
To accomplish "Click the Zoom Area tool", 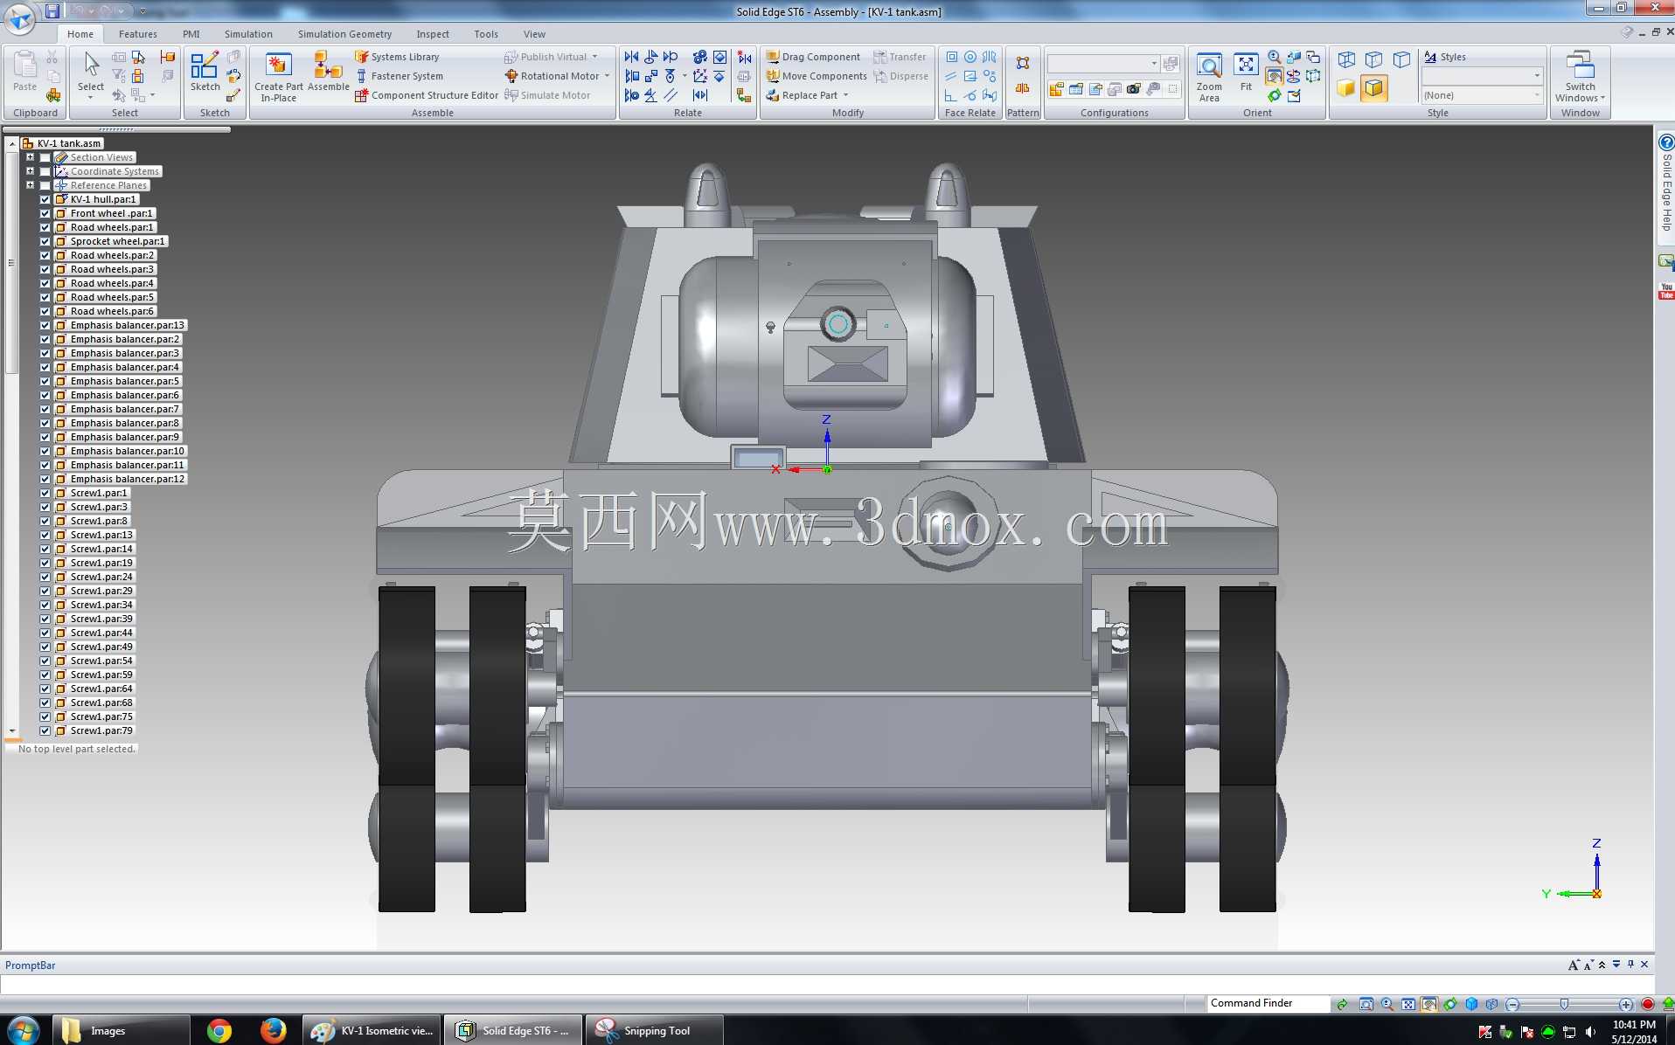I will coord(1209,77).
